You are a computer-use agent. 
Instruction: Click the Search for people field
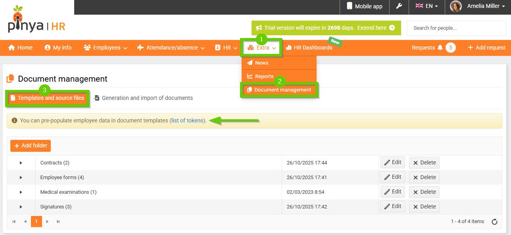456,28
